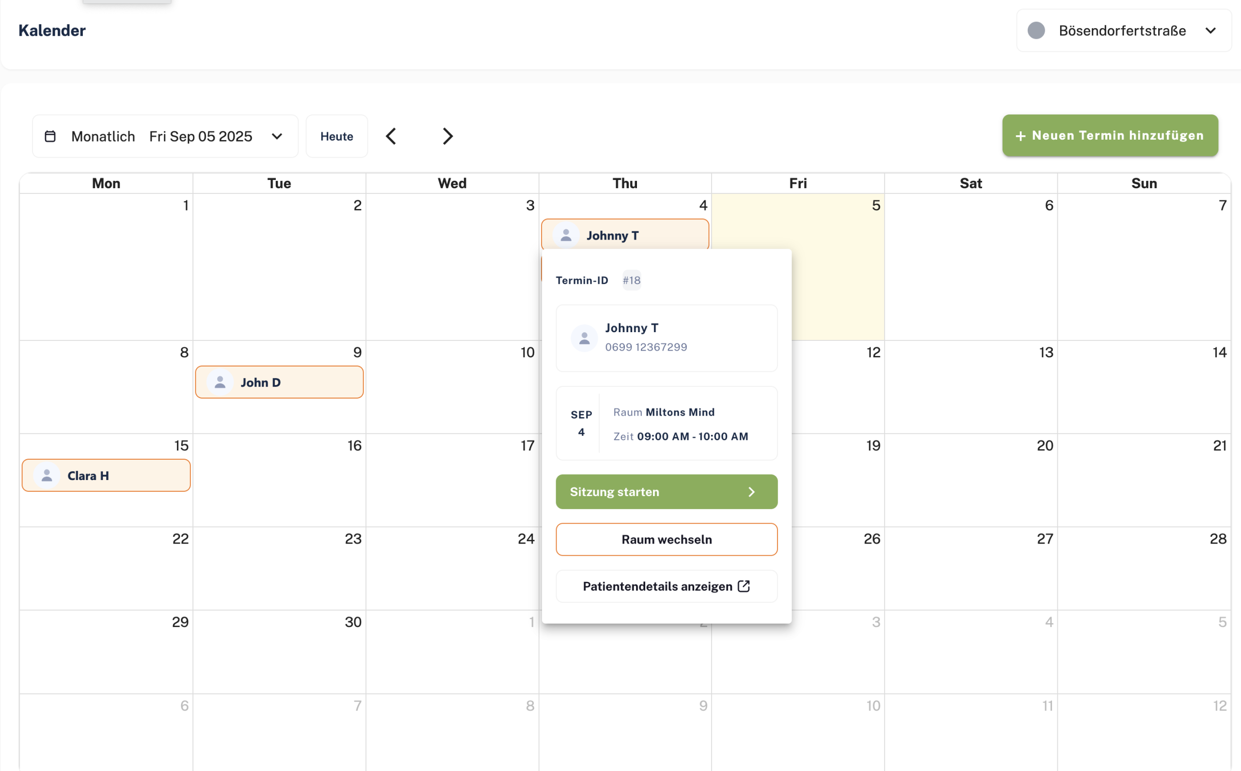The image size is (1241, 771).
Task: Open the Johnny T appointment on Thursday
Action: coord(625,235)
